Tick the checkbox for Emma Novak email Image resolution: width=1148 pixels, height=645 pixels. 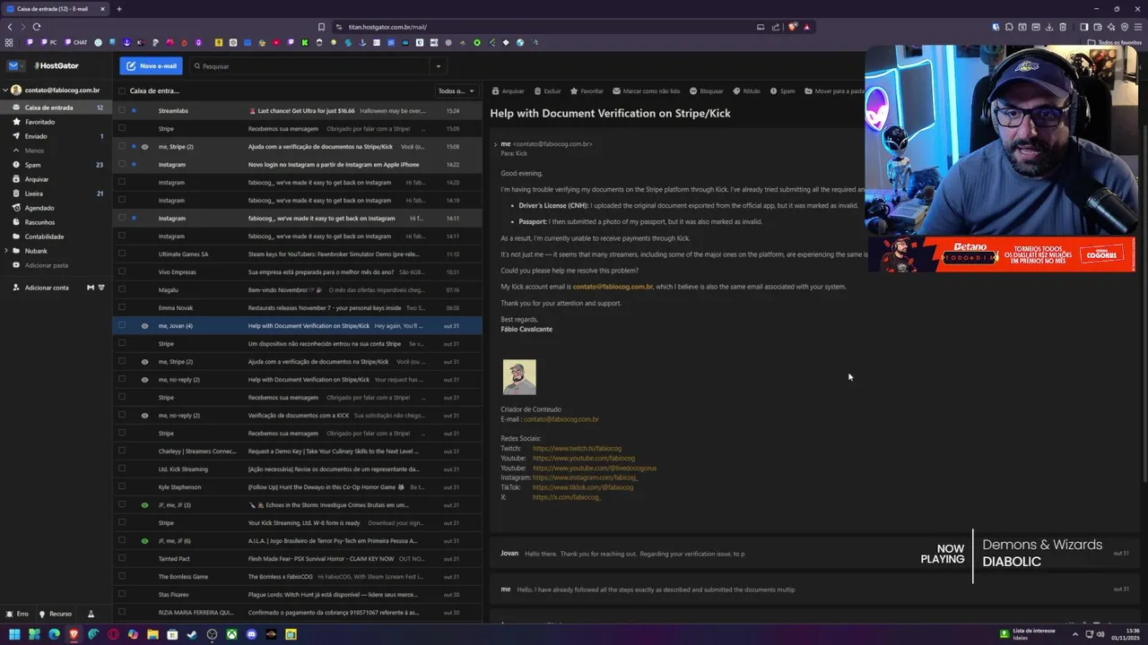pyautogui.click(x=122, y=307)
